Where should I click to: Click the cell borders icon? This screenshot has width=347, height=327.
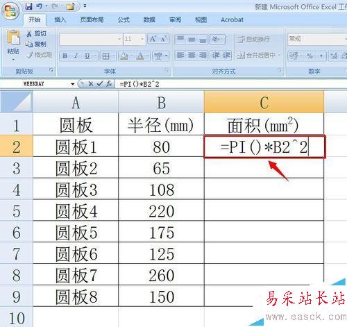(105, 56)
